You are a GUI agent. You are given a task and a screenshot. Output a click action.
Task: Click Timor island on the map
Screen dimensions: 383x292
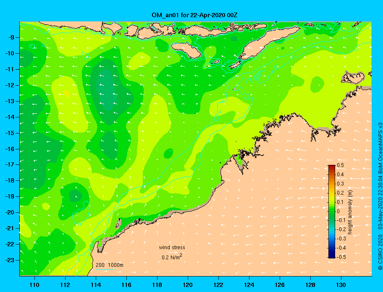point(269,43)
